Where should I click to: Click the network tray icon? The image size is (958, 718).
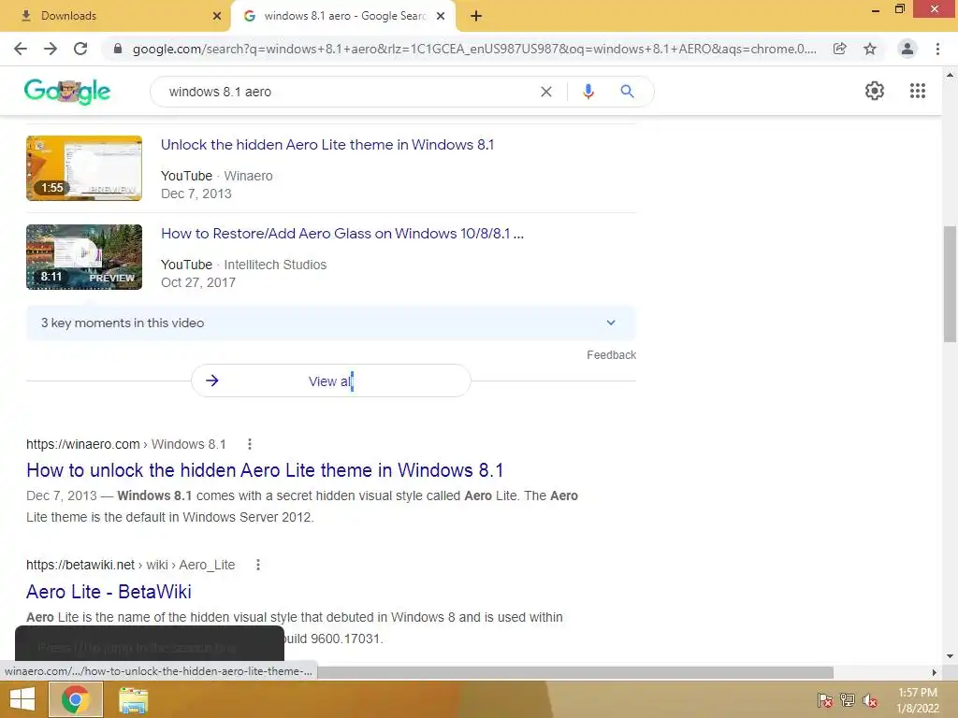(848, 700)
